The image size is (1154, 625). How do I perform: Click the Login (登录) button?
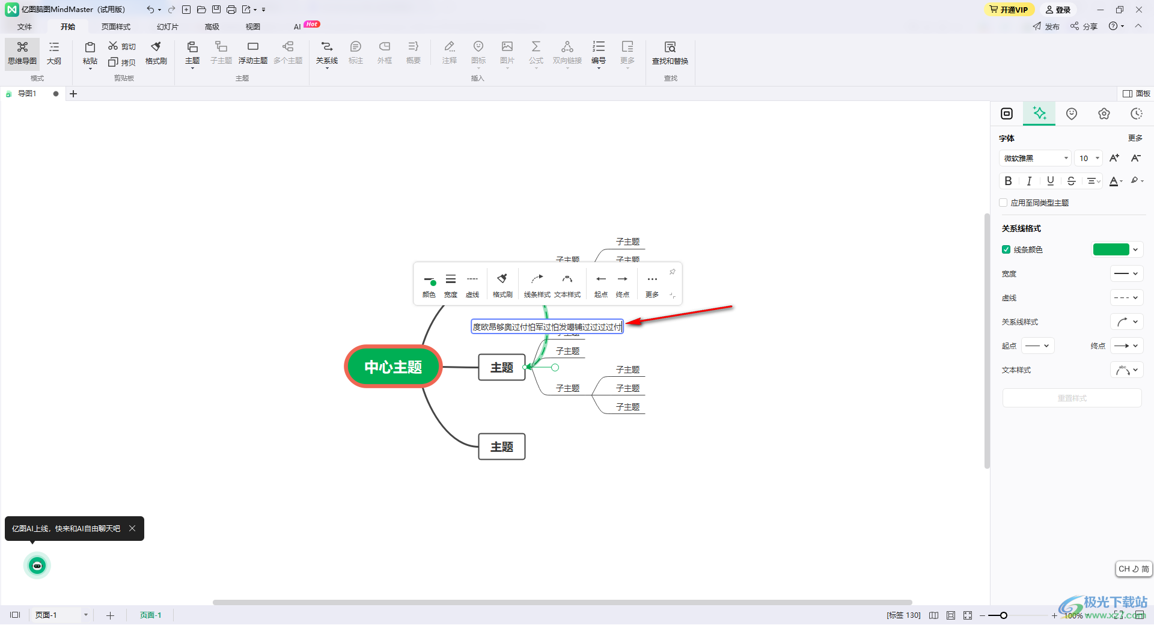(x=1058, y=10)
